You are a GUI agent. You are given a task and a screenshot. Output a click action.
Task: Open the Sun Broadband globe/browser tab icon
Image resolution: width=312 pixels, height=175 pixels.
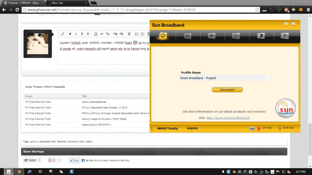[x=261, y=36]
